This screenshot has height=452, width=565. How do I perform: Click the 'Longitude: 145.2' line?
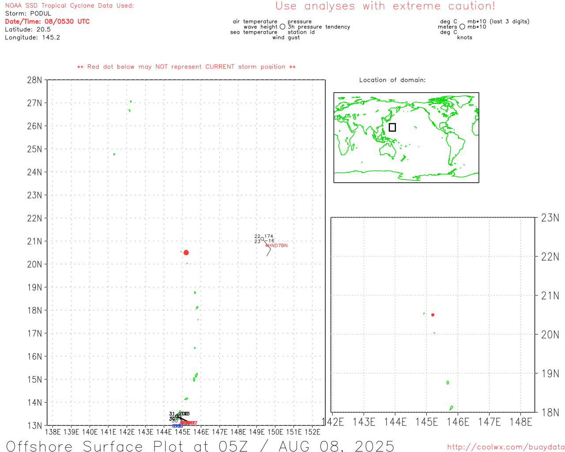click(x=32, y=37)
